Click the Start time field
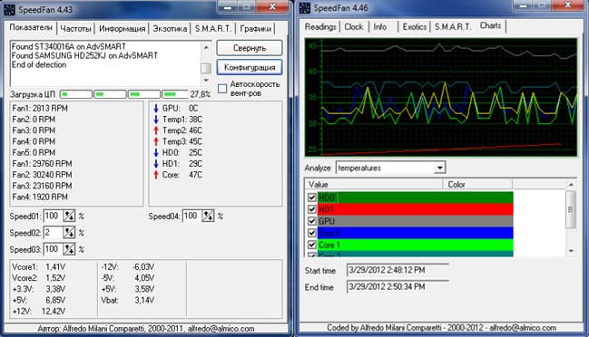The width and height of the screenshot is (589, 337). (x=398, y=270)
